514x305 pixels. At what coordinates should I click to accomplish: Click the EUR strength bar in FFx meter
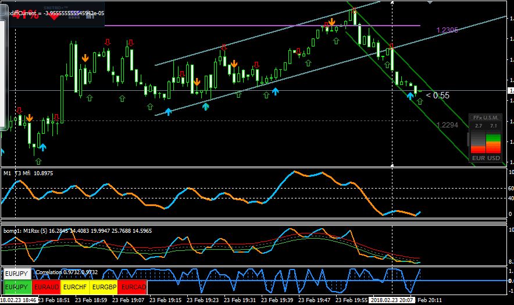pos(478,142)
